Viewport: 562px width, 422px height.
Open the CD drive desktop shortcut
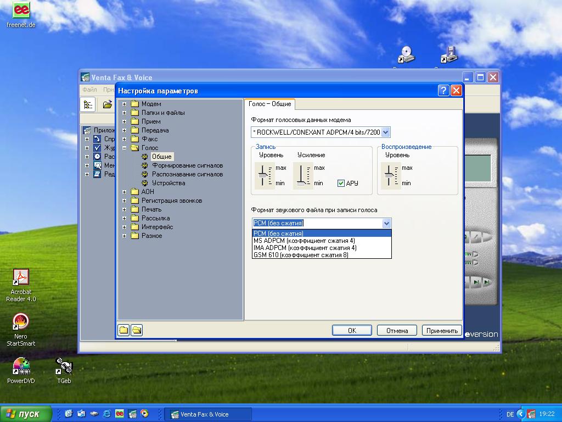[407, 55]
